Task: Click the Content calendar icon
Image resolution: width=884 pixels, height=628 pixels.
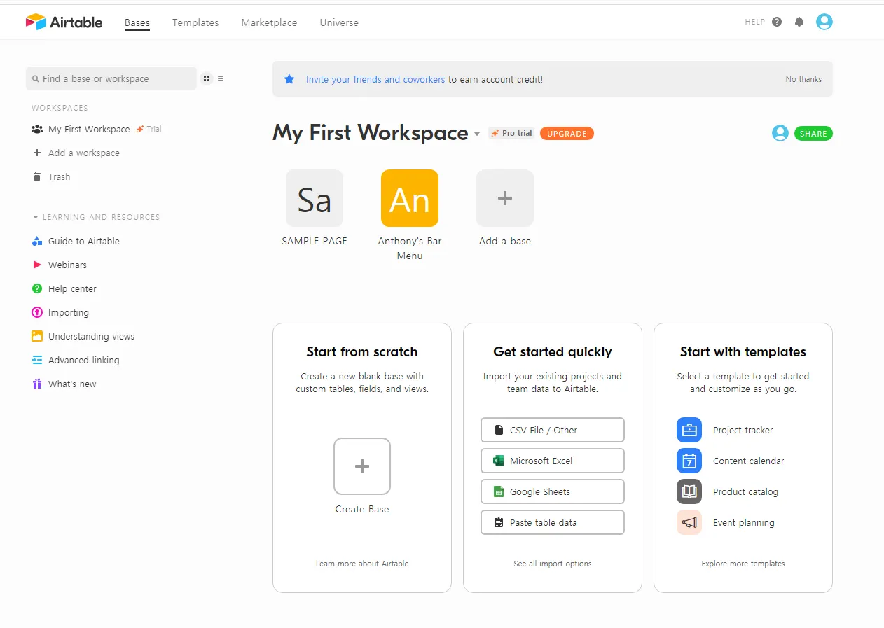Action: pos(689,461)
